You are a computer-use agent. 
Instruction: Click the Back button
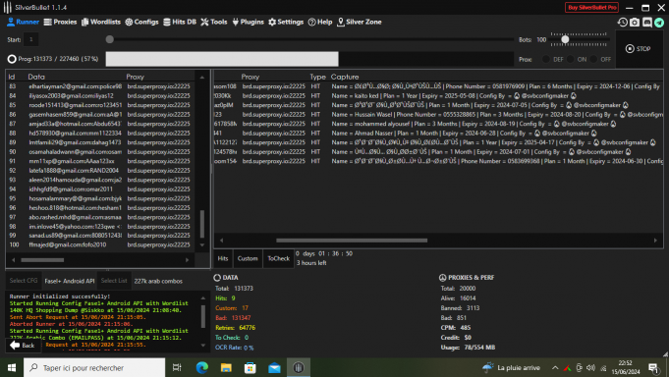pos(23,345)
